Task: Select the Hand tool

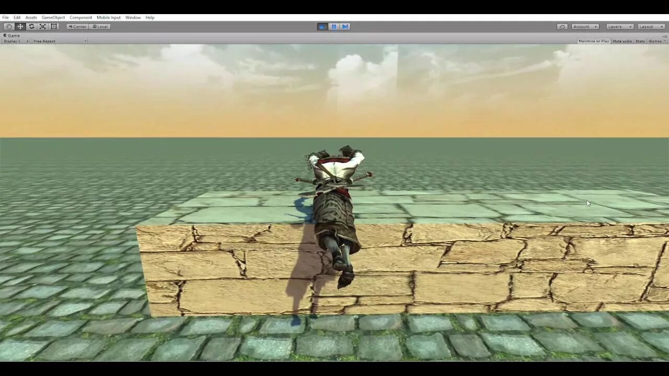Action: point(9,27)
